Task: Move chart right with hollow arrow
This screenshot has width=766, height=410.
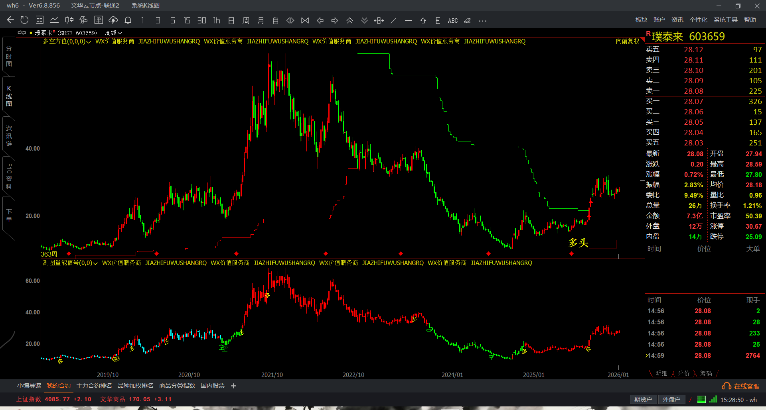Action: coord(335,20)
